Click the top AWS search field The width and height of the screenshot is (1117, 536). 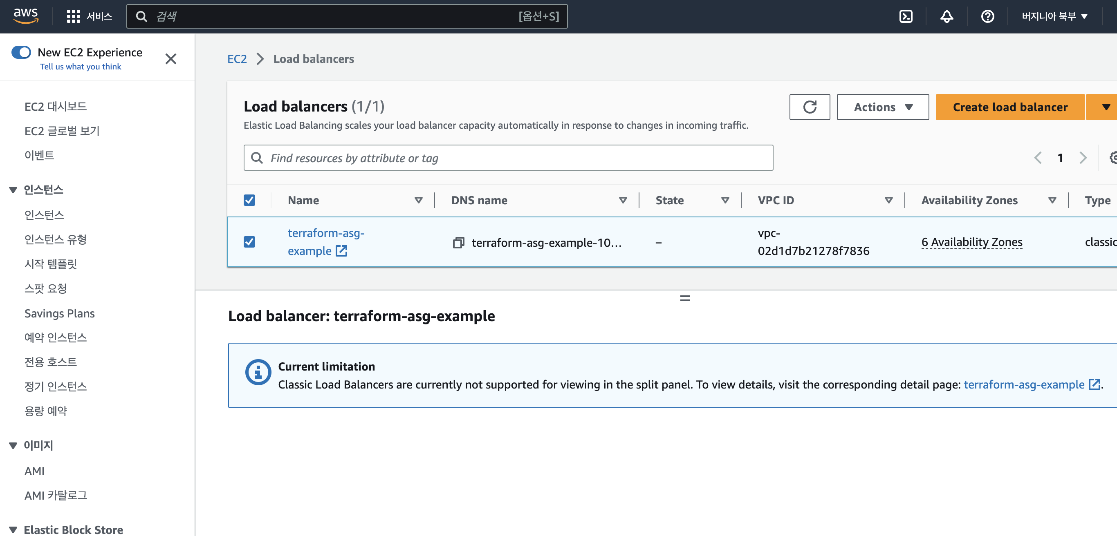click(x=347, y=16)
